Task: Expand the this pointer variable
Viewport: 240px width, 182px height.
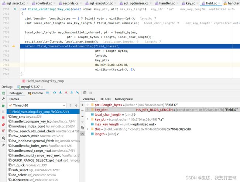Action: (88, 129)
